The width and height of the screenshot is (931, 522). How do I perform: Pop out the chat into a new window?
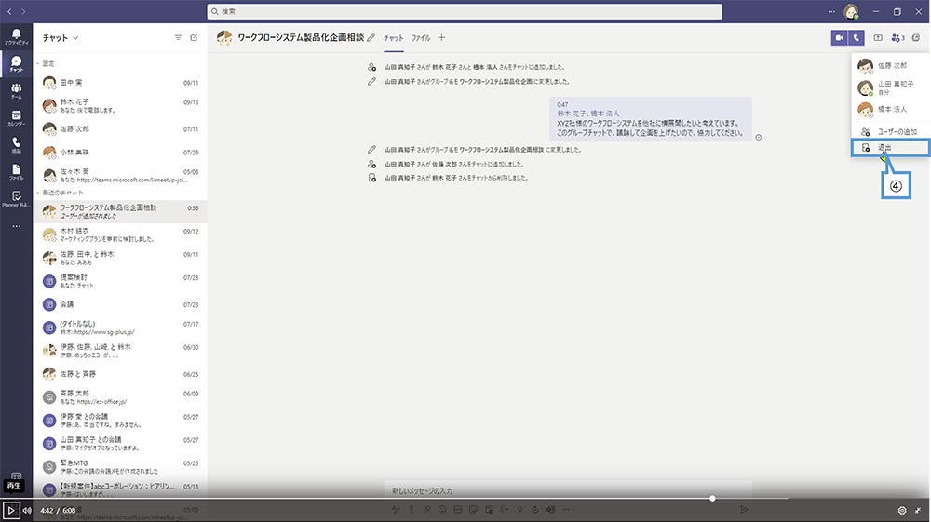point(916,37)
